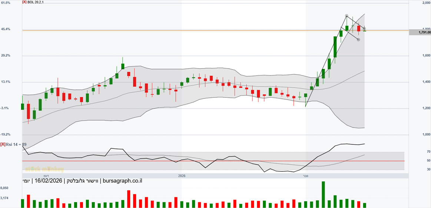Click the 2026 year marker on timeline

(182, 176)
